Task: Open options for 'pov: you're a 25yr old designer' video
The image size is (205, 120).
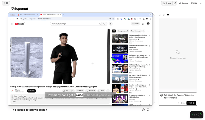Action: [150, 75]
